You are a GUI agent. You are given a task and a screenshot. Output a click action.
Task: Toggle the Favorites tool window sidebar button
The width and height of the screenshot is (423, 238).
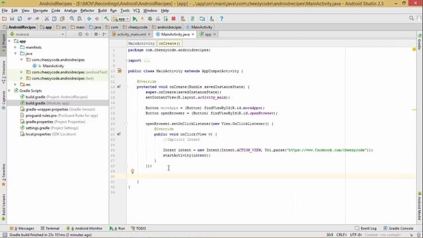(3, 175)
